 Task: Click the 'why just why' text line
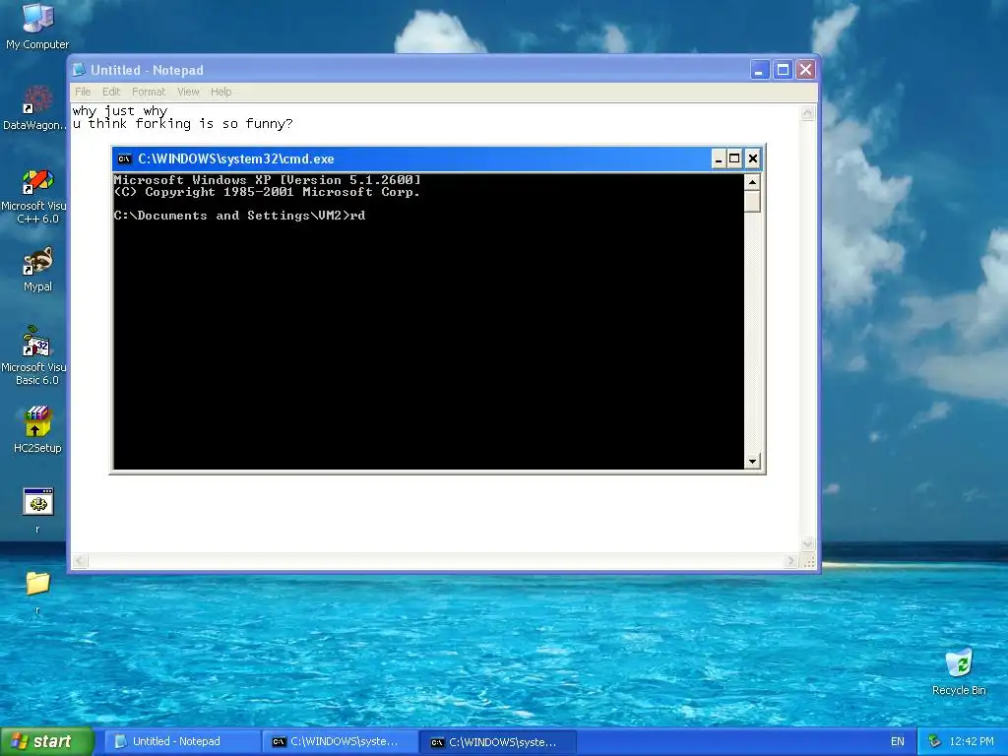pyautogui.click(x=119, y=110)
